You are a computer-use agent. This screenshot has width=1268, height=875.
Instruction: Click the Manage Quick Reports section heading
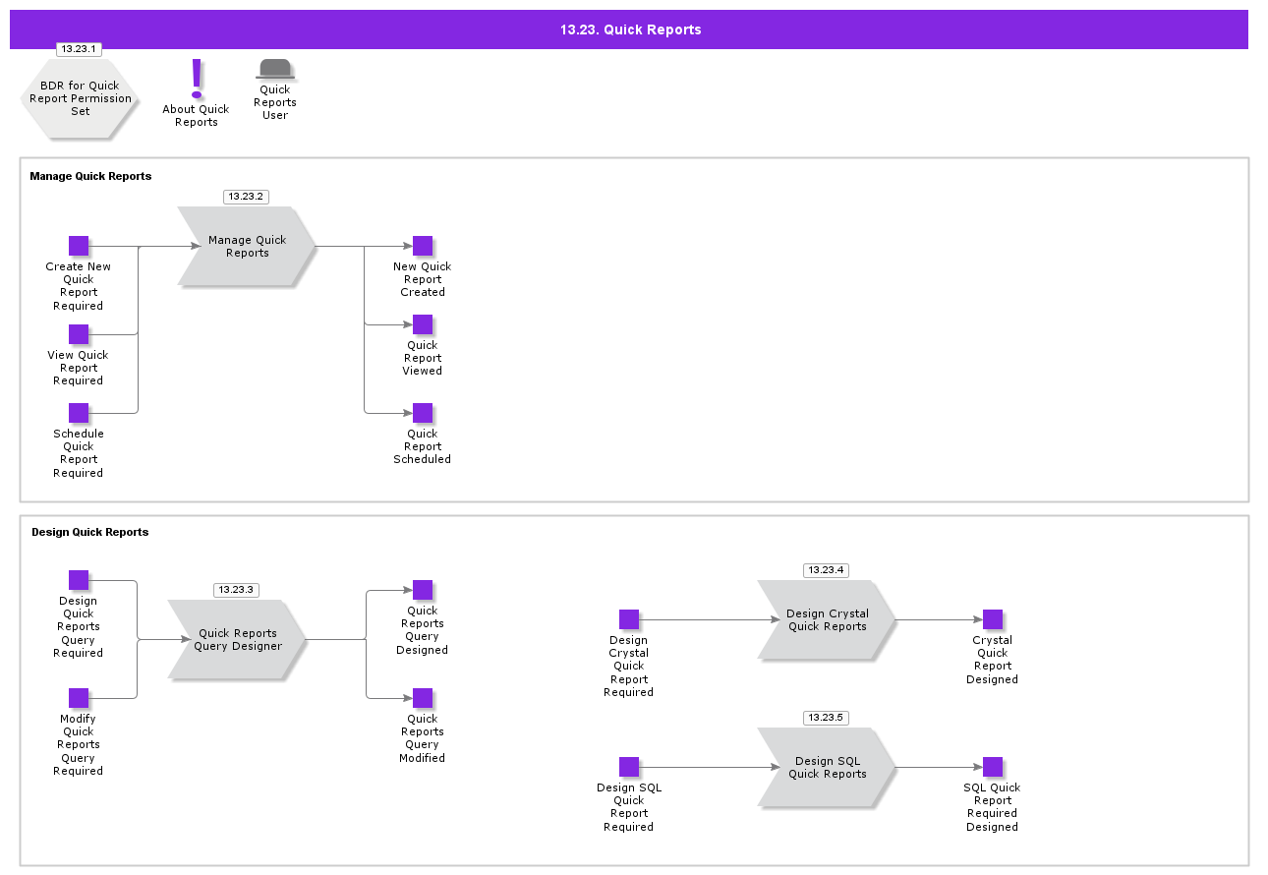tap(90, 176)
